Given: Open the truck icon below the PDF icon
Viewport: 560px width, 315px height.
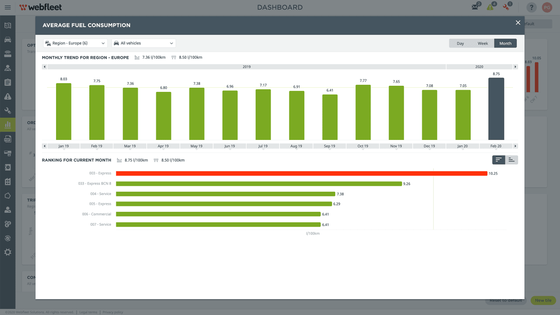Looking at the screenshot, I should pyautogui.click(x=7, y=153).
